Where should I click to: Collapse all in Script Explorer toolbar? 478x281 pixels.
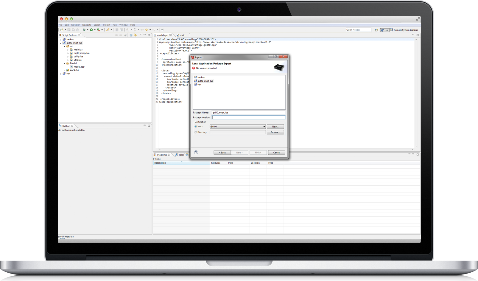coord(131,35)
